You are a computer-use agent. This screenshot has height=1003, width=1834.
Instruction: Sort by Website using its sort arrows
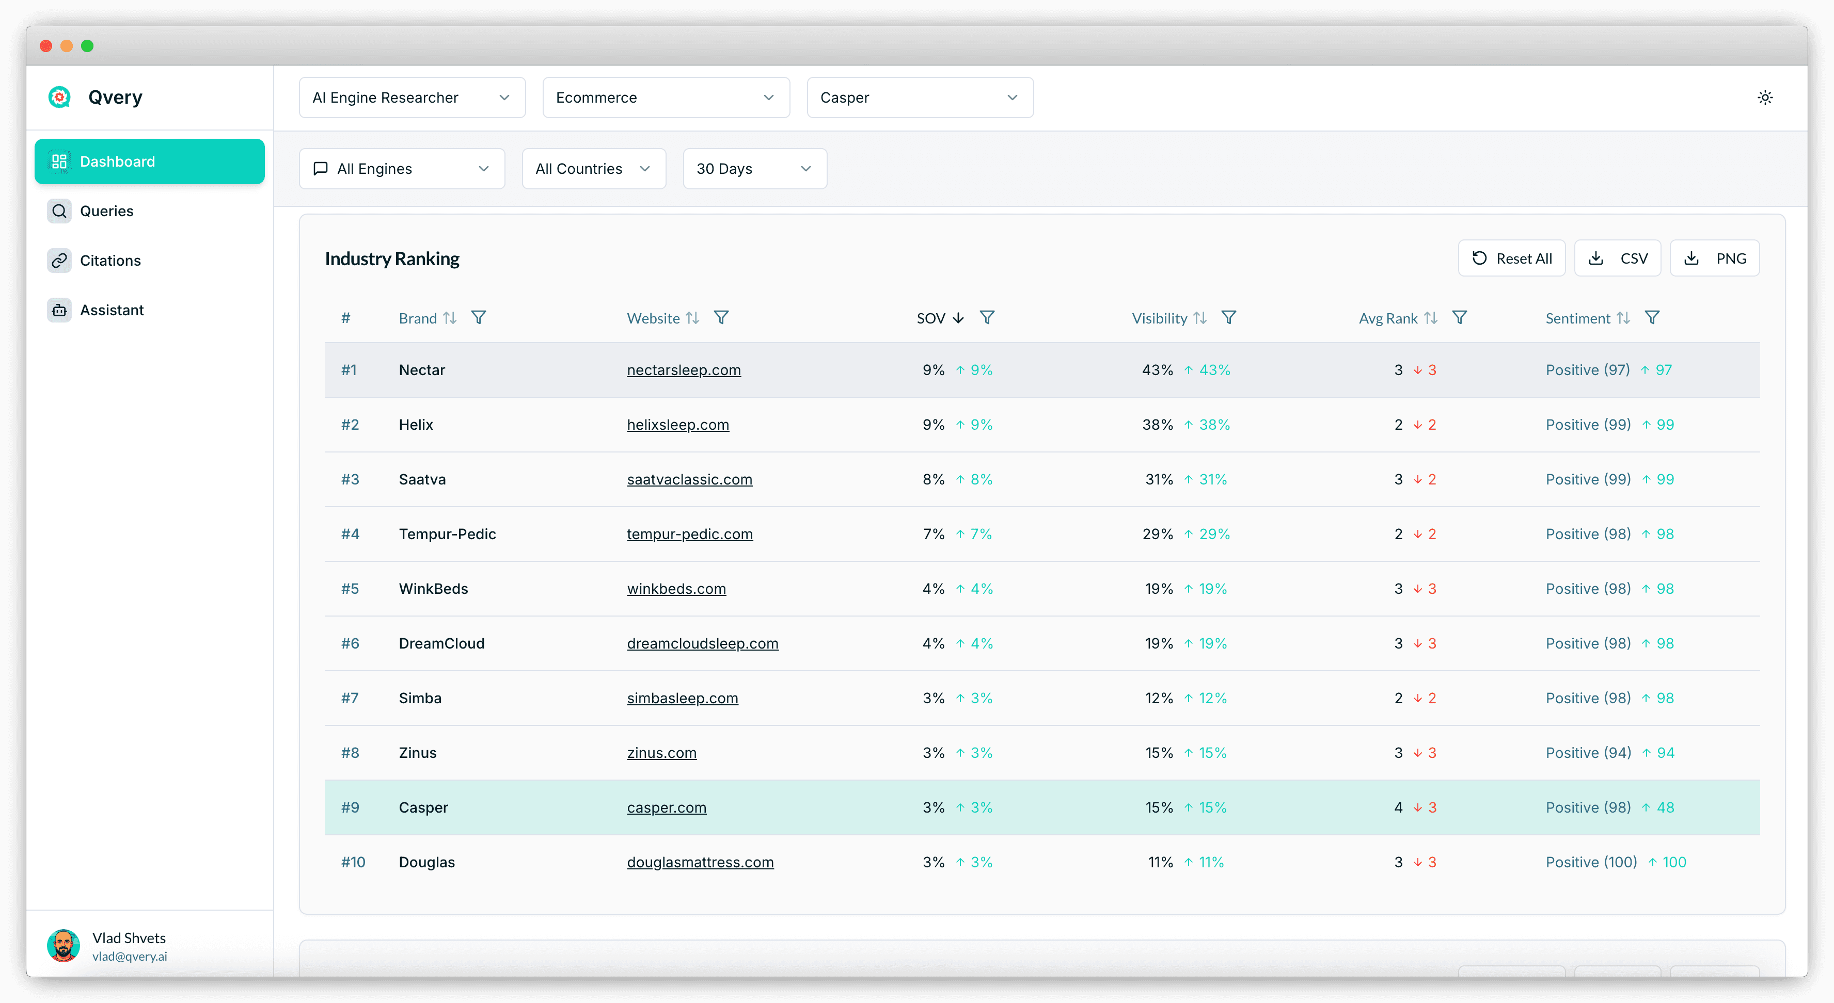point(693,318)
